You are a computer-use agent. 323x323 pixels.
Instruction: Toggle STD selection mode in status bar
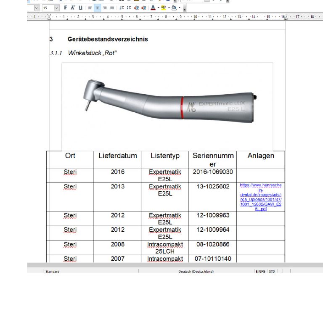click(272, 272)
